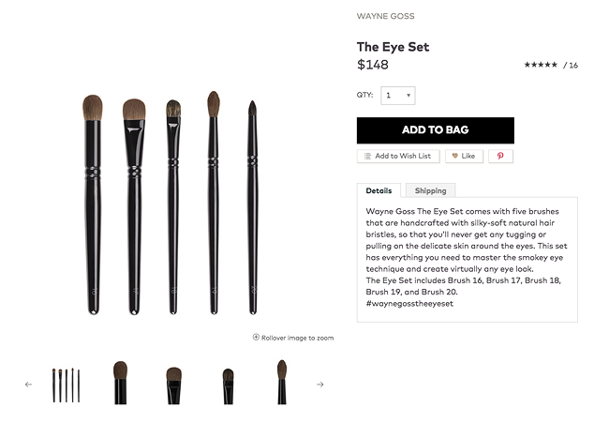The image size is (609, 423).
Task: Click the Rollover image to zoom icon
Action: point(256,337)
